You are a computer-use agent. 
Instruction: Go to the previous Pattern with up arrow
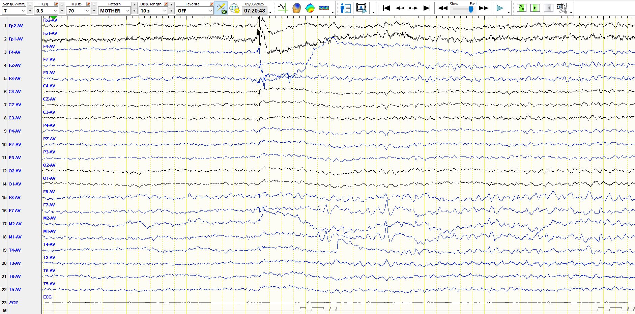(134, 5)
